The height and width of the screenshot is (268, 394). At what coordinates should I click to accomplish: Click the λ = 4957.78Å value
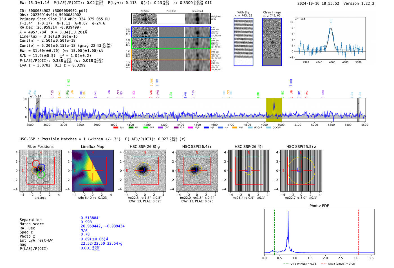[x=33, y=32]
